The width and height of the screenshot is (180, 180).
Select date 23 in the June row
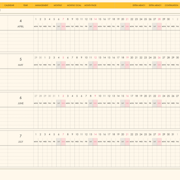(159, 96)
